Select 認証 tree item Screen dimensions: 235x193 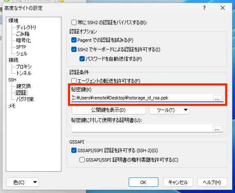pos(21,93)
